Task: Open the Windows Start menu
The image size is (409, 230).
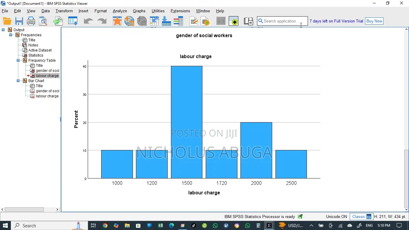Action: coord(5,226)
